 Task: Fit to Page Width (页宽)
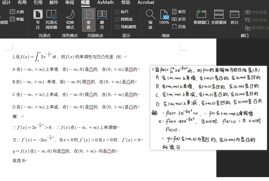[x=179, y=27]
